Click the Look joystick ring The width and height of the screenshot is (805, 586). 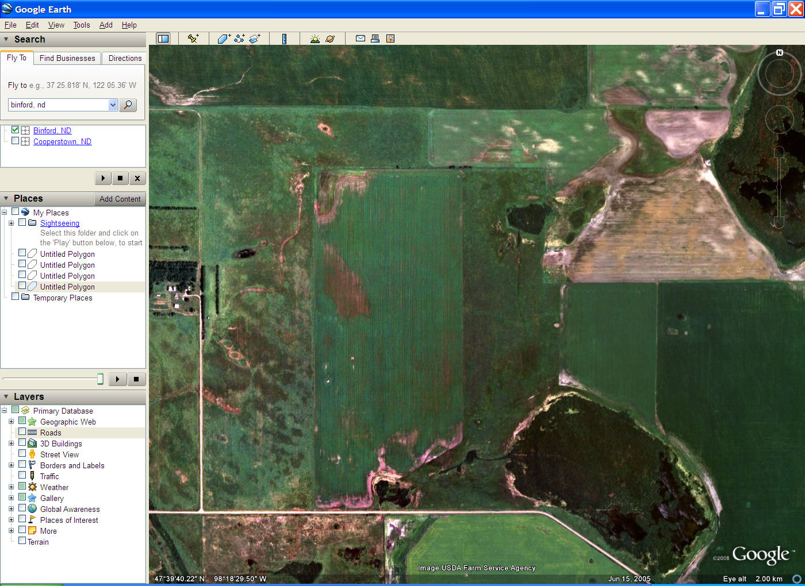(780, 75)
